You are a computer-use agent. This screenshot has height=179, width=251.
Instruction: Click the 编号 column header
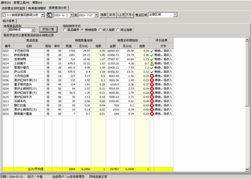(x=8, y=46)
